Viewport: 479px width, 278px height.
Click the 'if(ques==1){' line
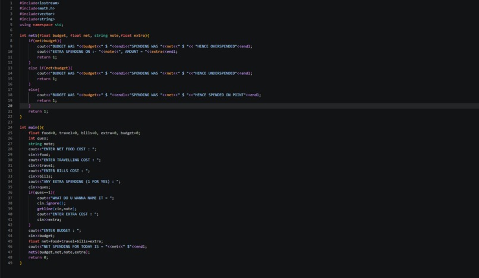coord(42,192)
